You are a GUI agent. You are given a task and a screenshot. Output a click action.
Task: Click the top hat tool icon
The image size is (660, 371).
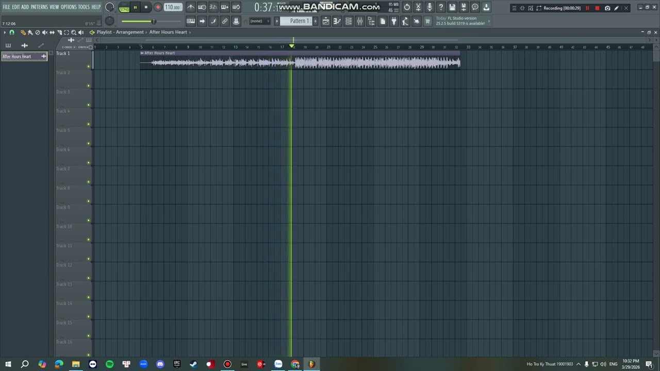236,21
